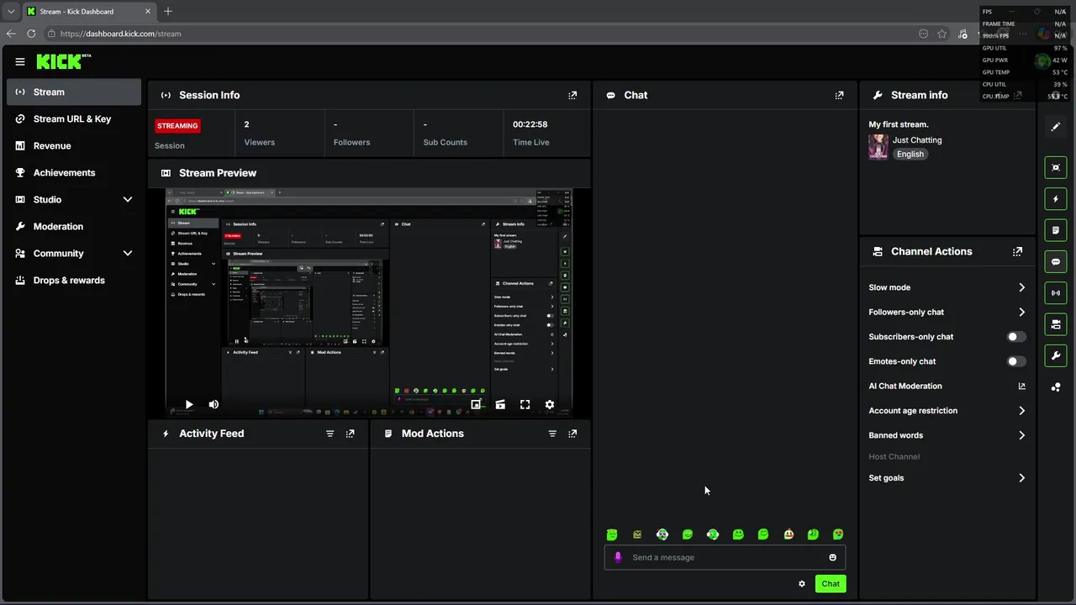Image resolution: width=1076 pixels, height=605 pixels.
Task: Open a new browser tab
Action: pyautogui.click(x=168, y=12)
